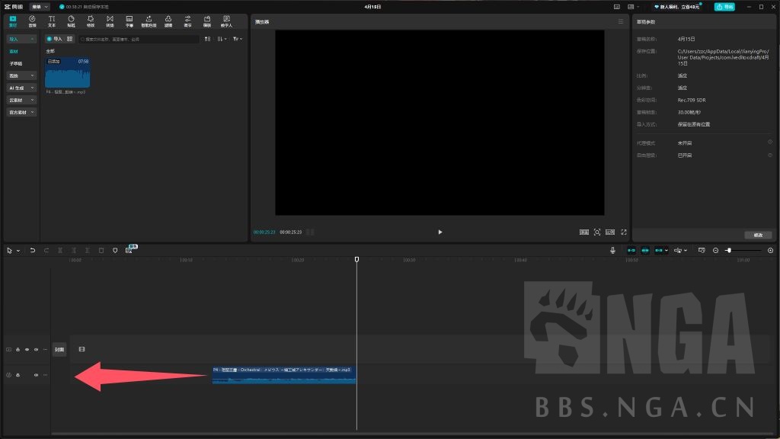780x439 pixels.
Task: Click the microphone record voiceover icon
Action: [x=612, y=250]
